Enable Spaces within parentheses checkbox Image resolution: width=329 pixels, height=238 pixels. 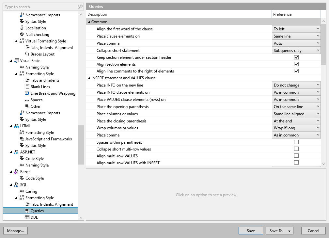click(x=296, y=142)
